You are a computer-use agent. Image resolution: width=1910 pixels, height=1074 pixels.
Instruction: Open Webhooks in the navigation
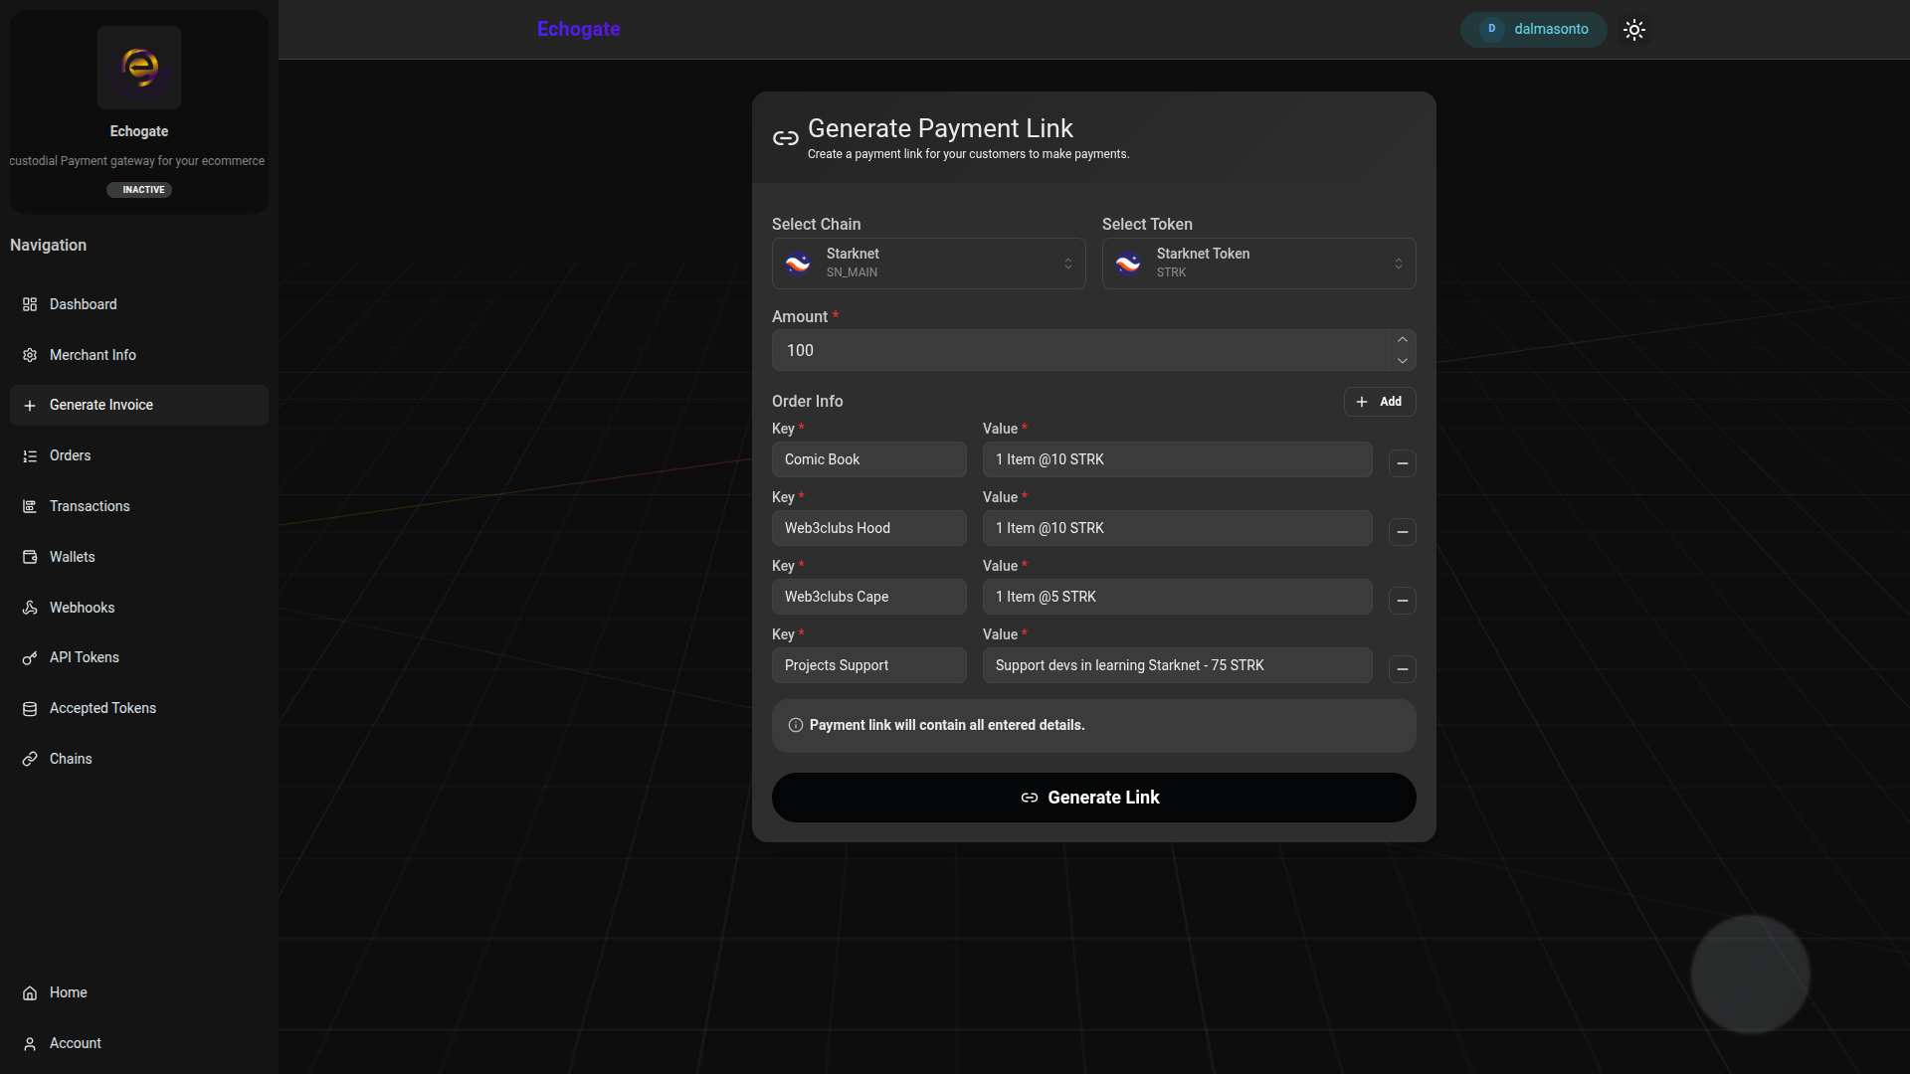pos(82,608)
